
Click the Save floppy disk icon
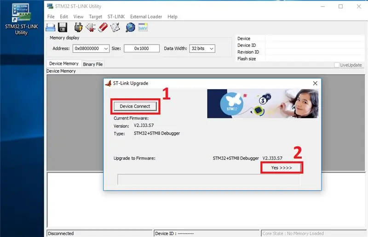tap(63, 28)
